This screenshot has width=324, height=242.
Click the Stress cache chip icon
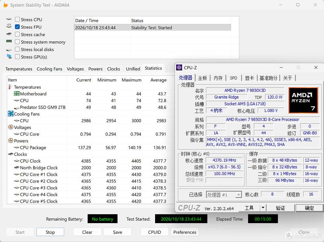(9, 34)
